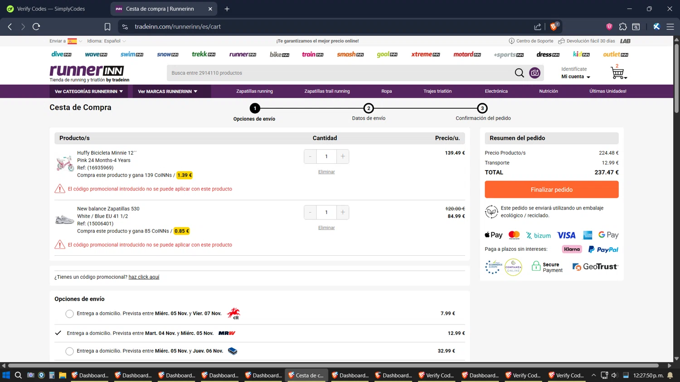Open the bikeinn store logo
The height and width of the screenshot is (382, 680).
pyautogui.click(x=279, y=54)
